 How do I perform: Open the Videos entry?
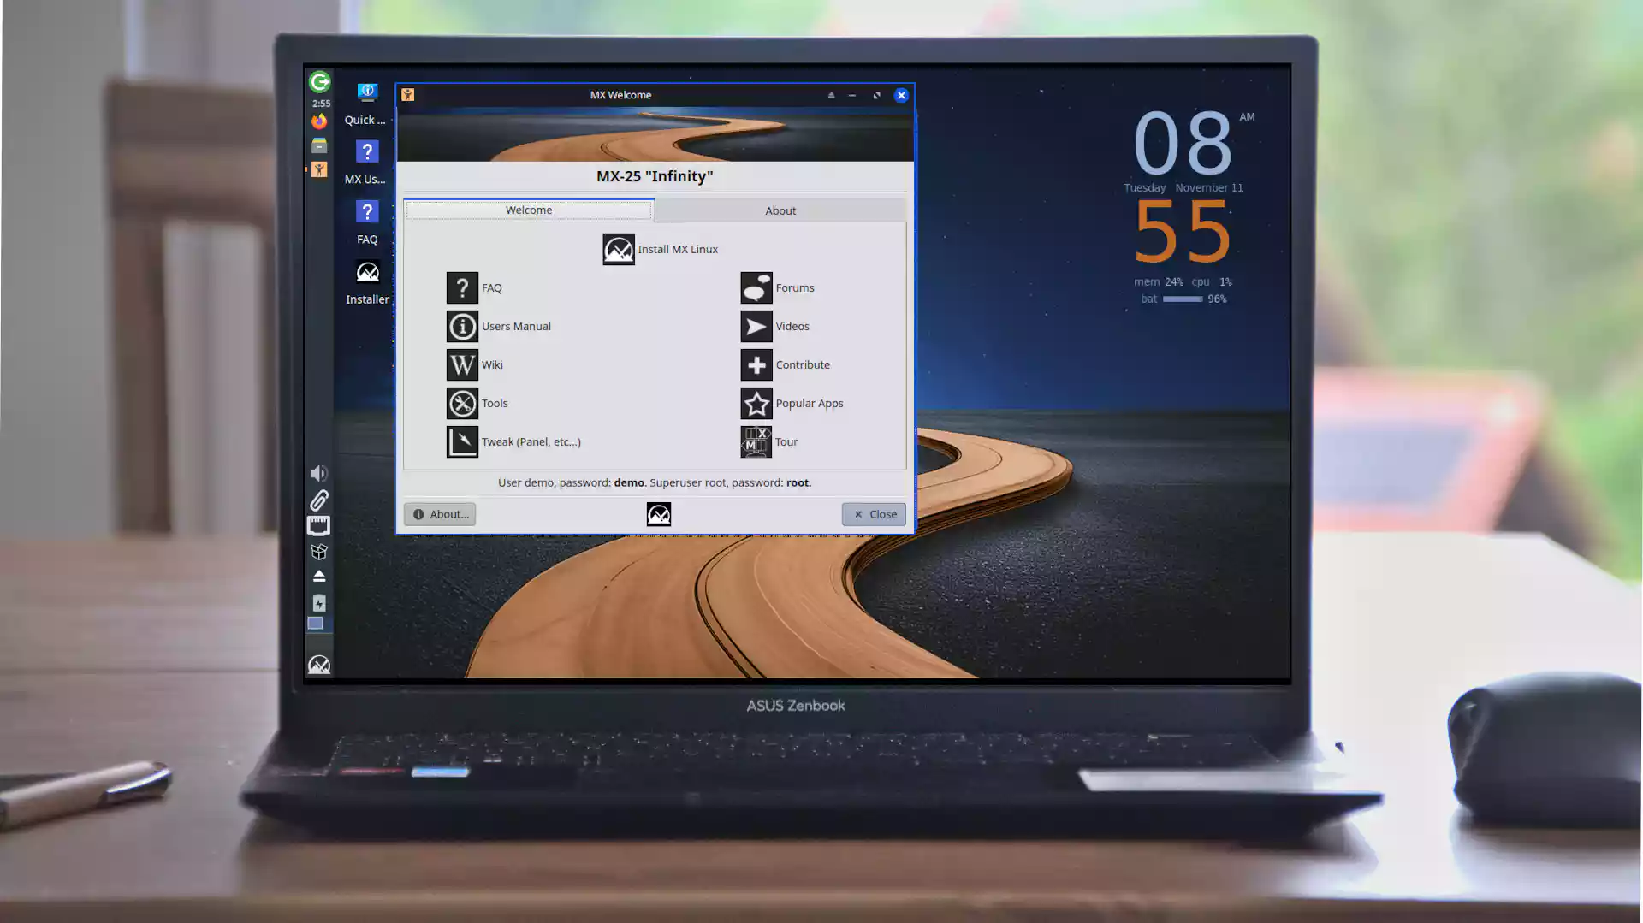pos(756,327)
